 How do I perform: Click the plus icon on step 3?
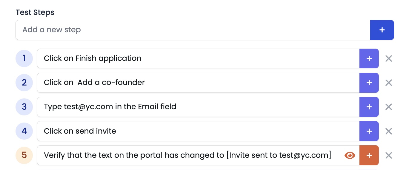pos(369,107)
